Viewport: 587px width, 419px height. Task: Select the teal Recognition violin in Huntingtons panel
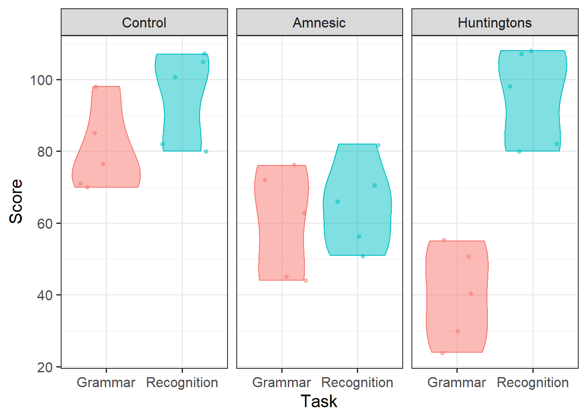pos(533,101)
